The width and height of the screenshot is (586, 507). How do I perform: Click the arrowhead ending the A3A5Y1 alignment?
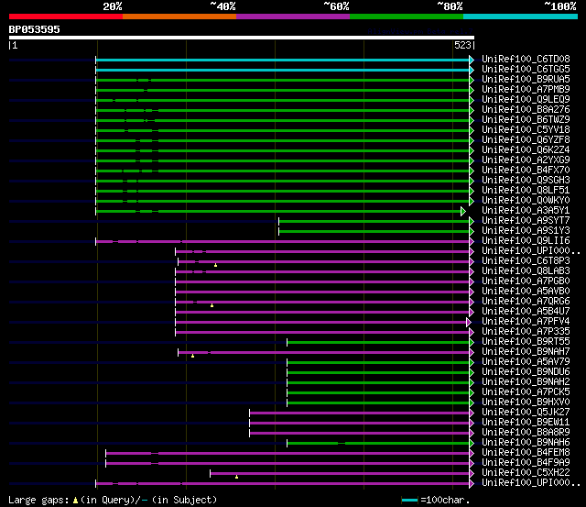463,212
